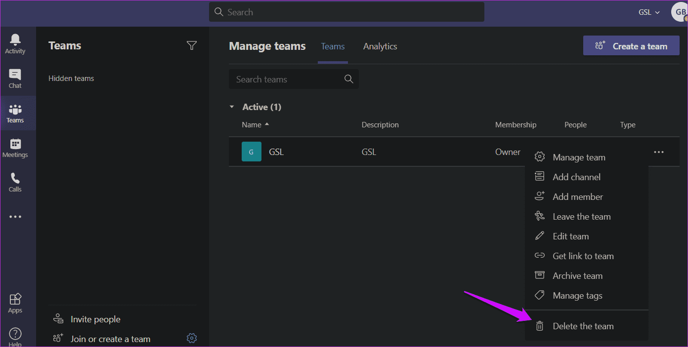Viewport: 688px width, 347px height.
Task: Click the GSL team name text
Action: 276,152
